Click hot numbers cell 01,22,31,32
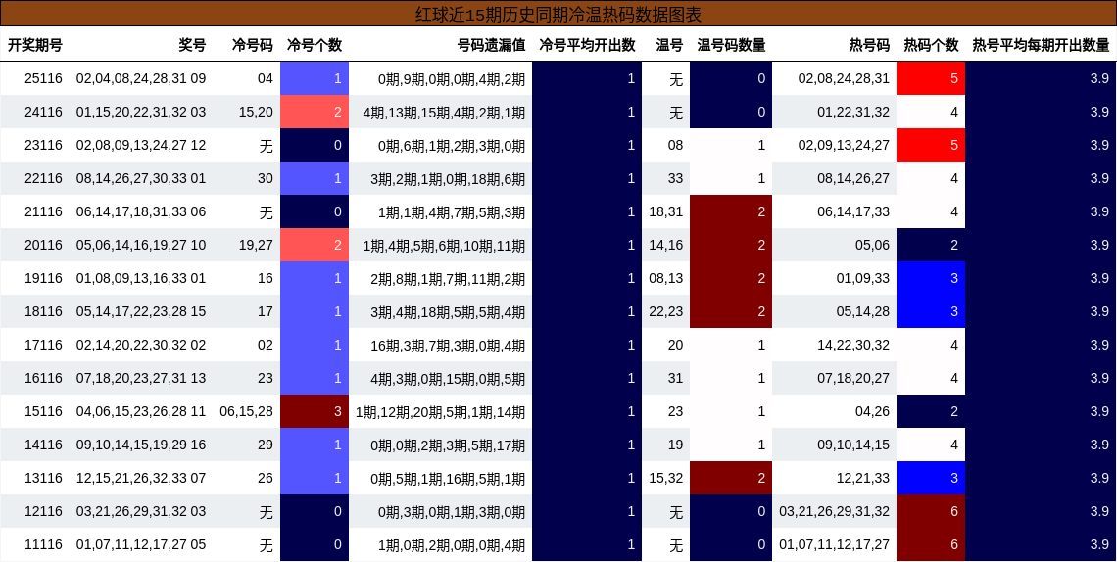 tap(853, 112)
